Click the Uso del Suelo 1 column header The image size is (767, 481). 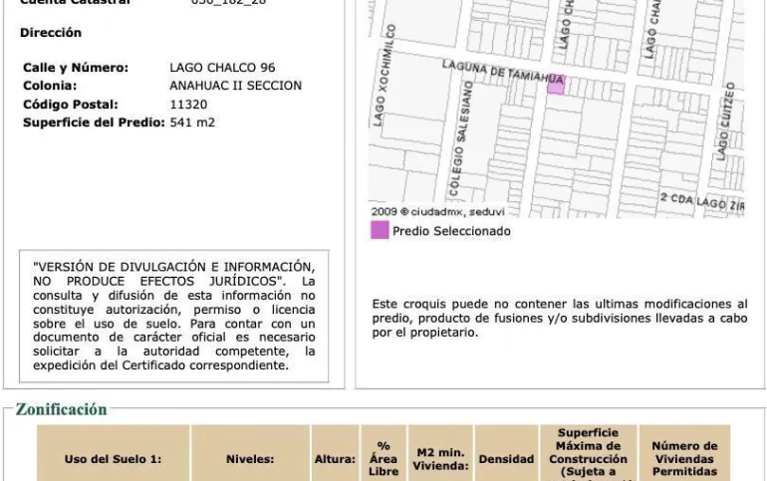[x=113, y=459]
